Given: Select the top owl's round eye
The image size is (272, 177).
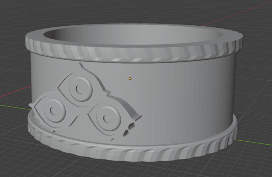Looking at the screenshot, I should (80, 88).
